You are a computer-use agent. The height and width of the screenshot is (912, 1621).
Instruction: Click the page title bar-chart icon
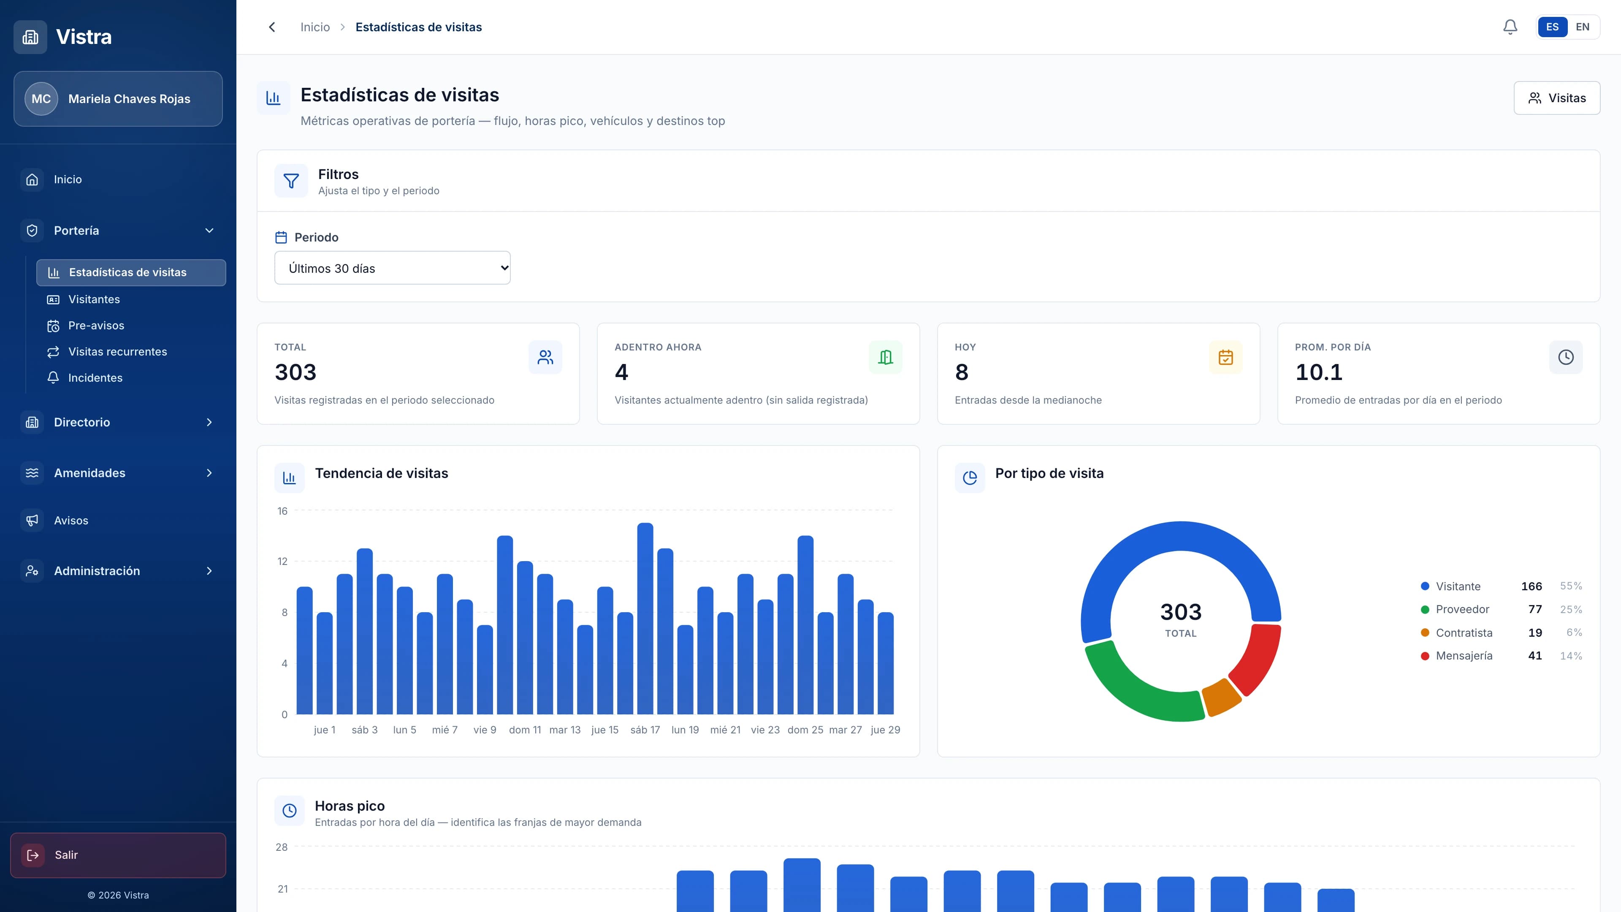(273, 98)
